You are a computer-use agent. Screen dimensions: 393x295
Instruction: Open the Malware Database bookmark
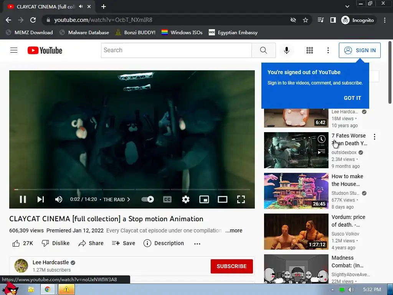point(84,33)
